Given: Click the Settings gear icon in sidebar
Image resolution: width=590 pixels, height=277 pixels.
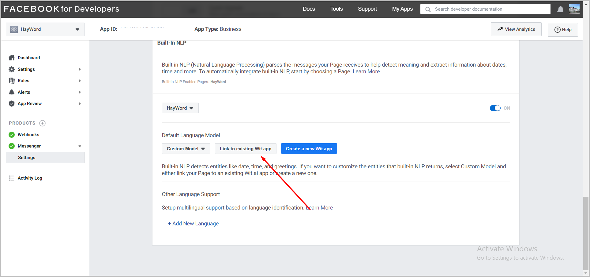Looking at the screenshot, I should coord(12,69).
